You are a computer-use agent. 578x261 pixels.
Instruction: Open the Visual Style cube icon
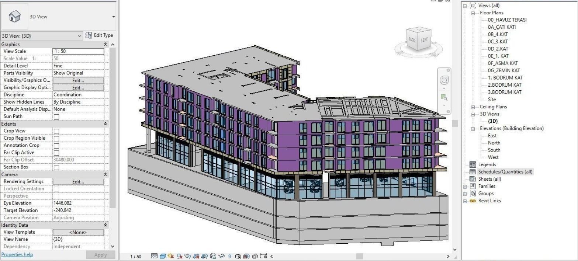(x=163, y=256)
